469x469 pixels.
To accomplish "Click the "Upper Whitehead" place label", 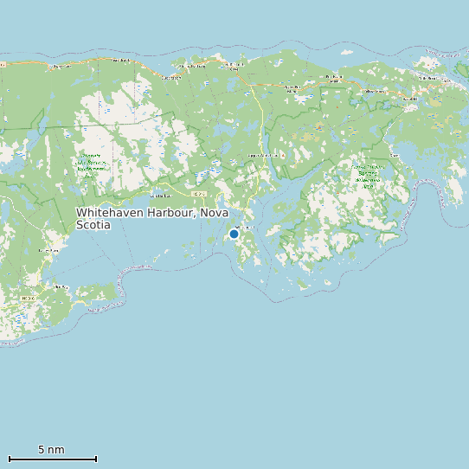I will tap(262, 156).
